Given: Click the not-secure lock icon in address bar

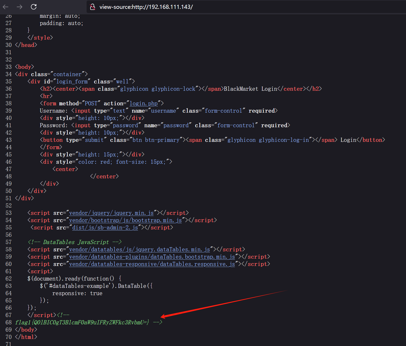Looking at the screenshot, I should (x=92, y=7).
